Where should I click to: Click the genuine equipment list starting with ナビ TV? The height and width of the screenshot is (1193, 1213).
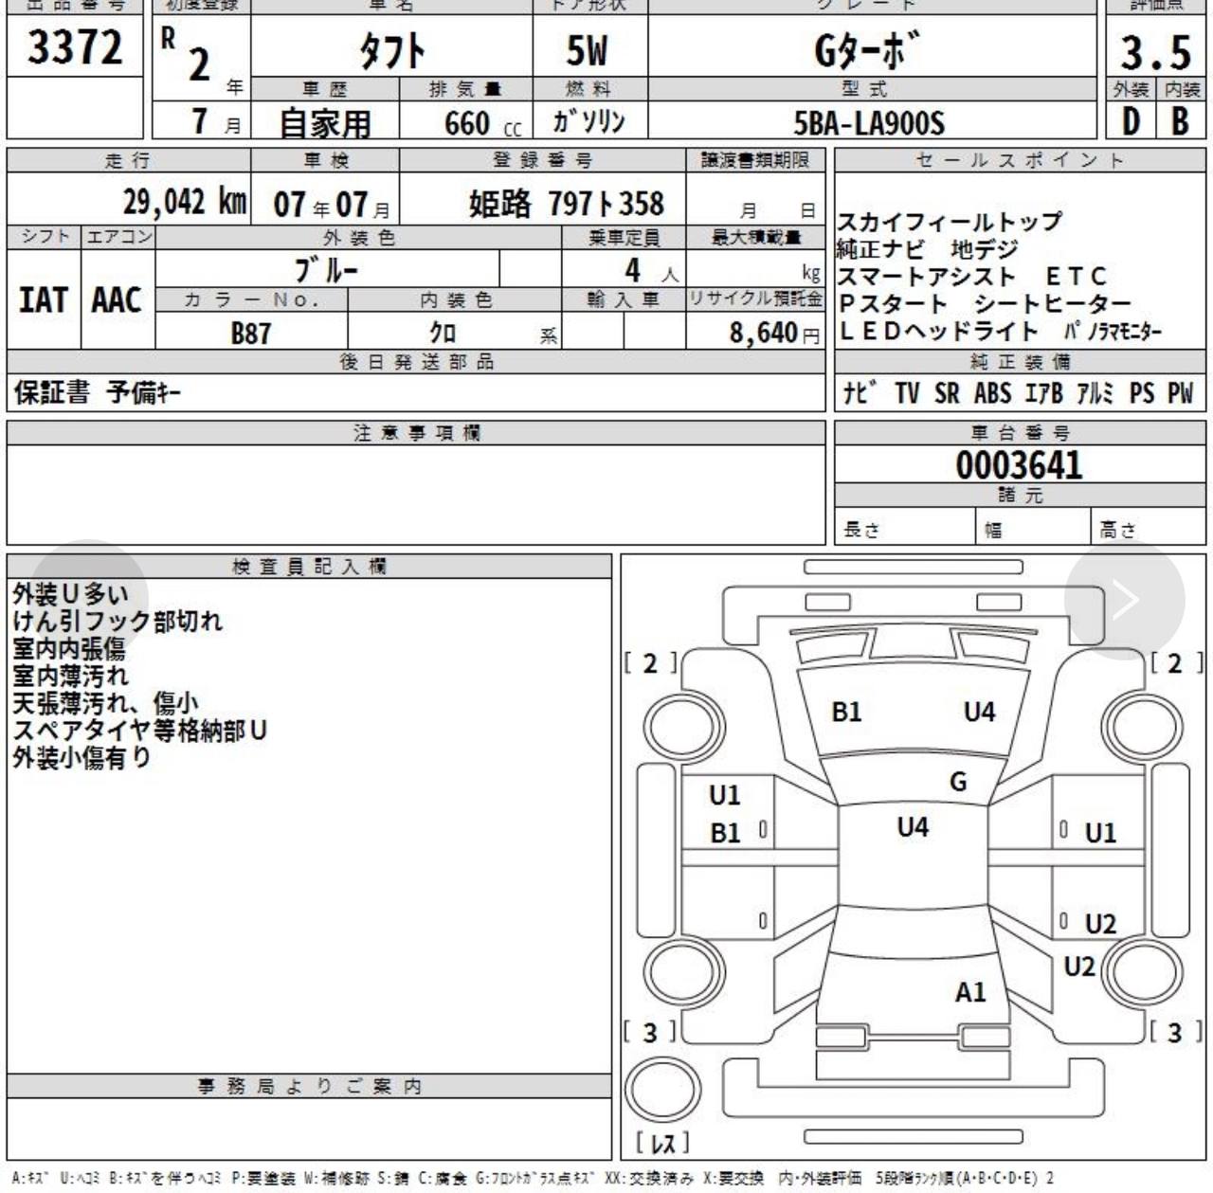(x=1019, y=392)
